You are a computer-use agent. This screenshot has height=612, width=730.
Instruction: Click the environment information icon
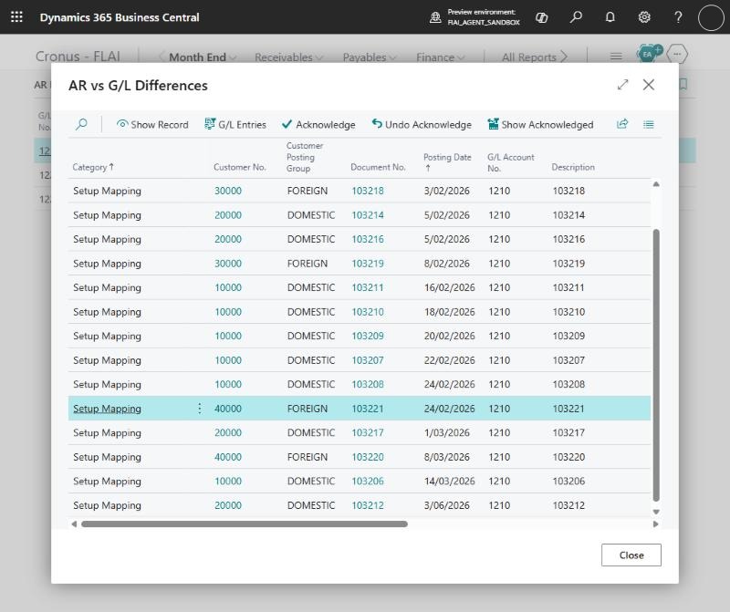(x=435, y=17)
